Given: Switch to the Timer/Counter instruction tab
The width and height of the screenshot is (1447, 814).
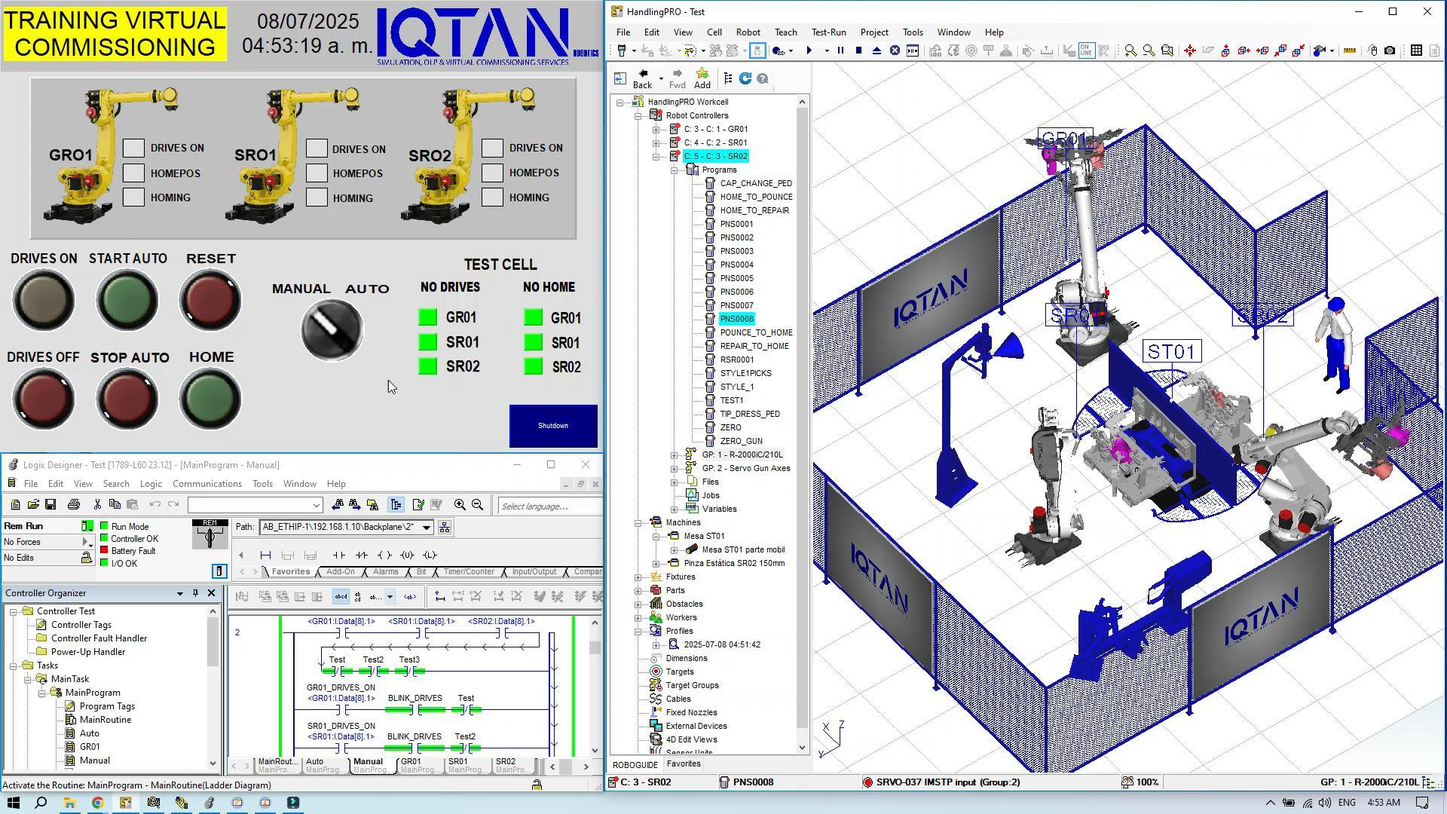Looking at the screenshot, I should (x=468, y=572).
